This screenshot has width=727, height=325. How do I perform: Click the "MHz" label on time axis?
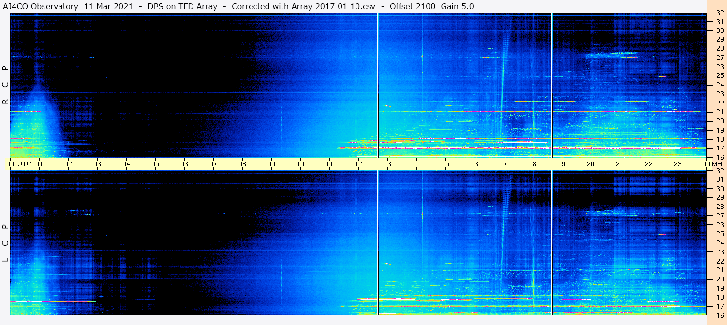[x=718, y=164]
